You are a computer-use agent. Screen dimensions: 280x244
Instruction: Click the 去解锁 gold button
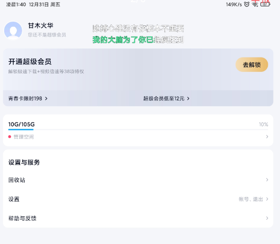point(252,64)
